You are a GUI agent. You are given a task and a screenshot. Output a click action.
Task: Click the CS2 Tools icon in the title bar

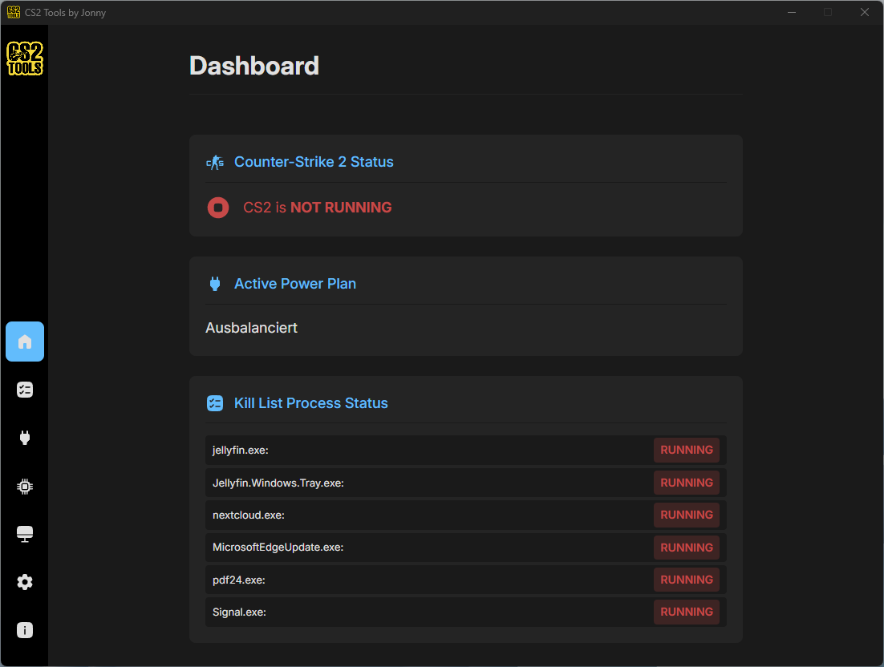pos(14,12)
